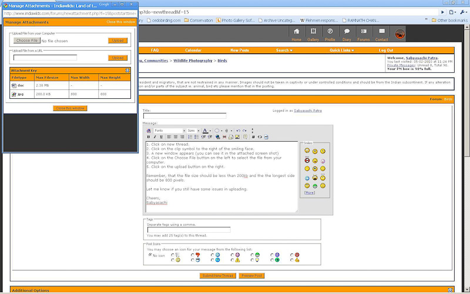Click the Choose File button
Image resolution: width=470 pixels, height=294 pixels.
click(x=27, y=41)
